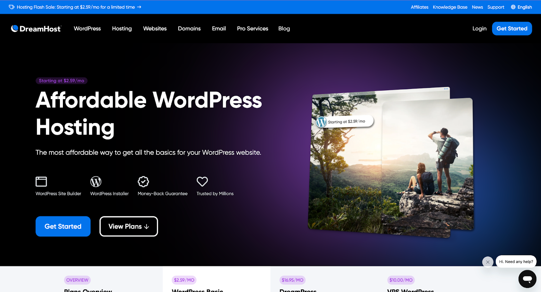Expand the Hosting navigation menu
Viewport: 541px width, 292px height.
coord(122,29)
